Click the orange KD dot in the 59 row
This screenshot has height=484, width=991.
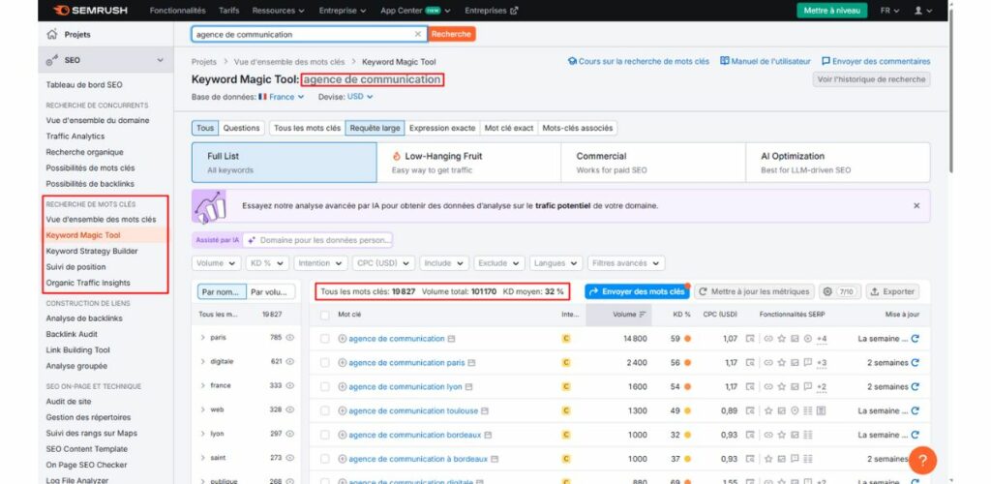[x=687, y=339]
